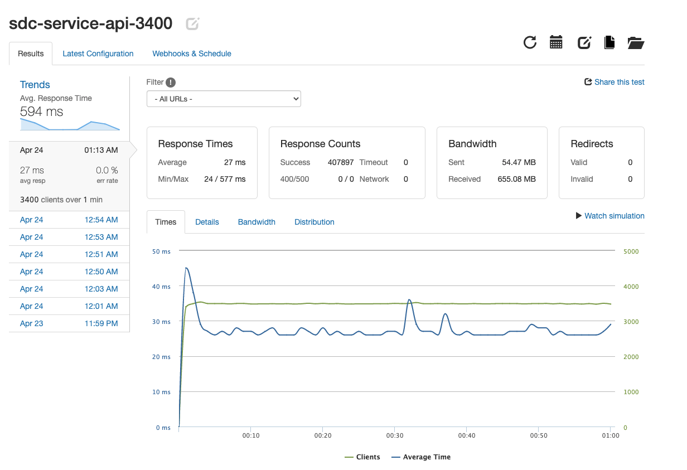Click the 594 ms average response value
This screenshot has width=687, height=470.
(x=41, y=112)
